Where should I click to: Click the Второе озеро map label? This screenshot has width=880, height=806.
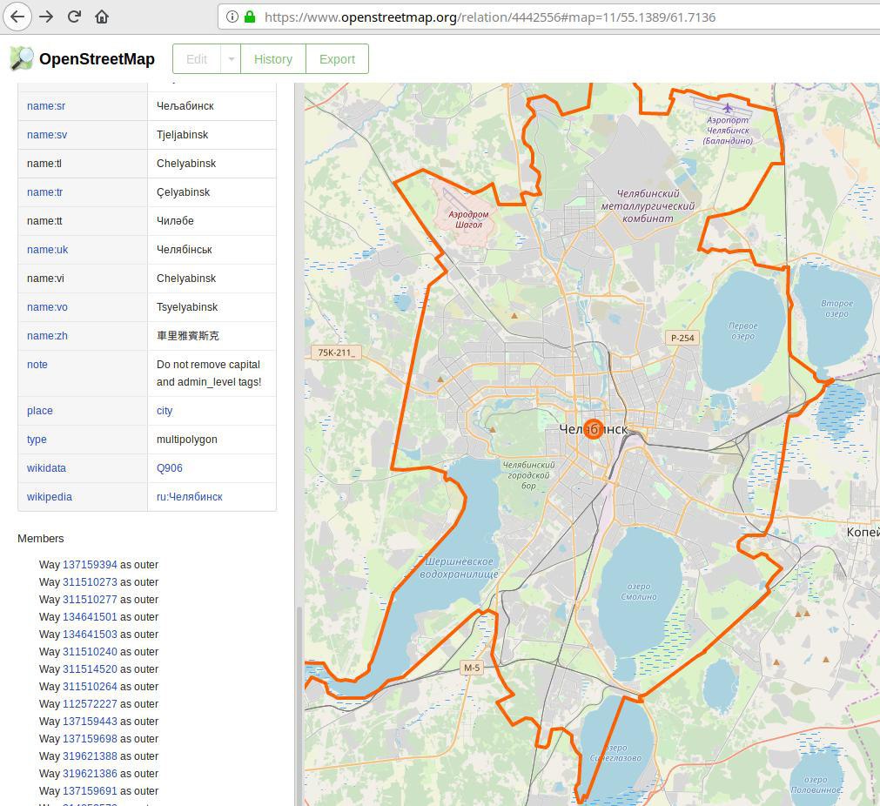click(836, 308)
